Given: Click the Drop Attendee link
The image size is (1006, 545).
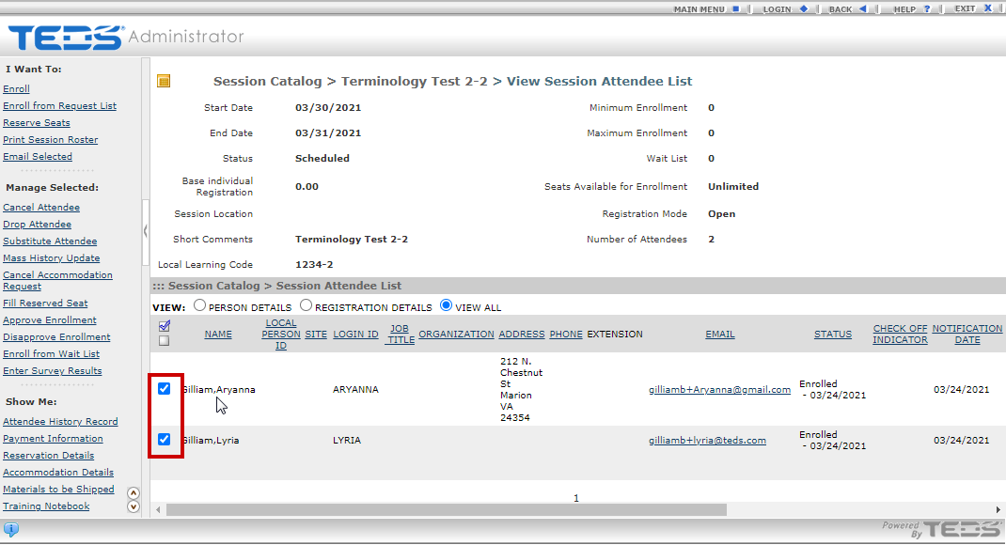Looking at the screenshot, I should (37, 225).
